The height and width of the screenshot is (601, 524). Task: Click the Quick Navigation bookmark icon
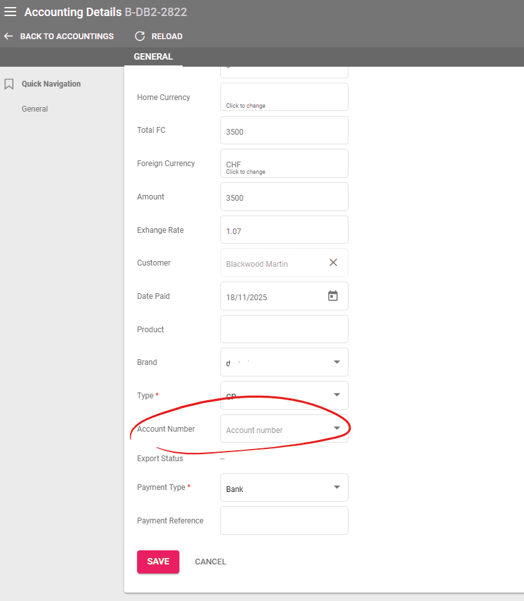point(8,83)
